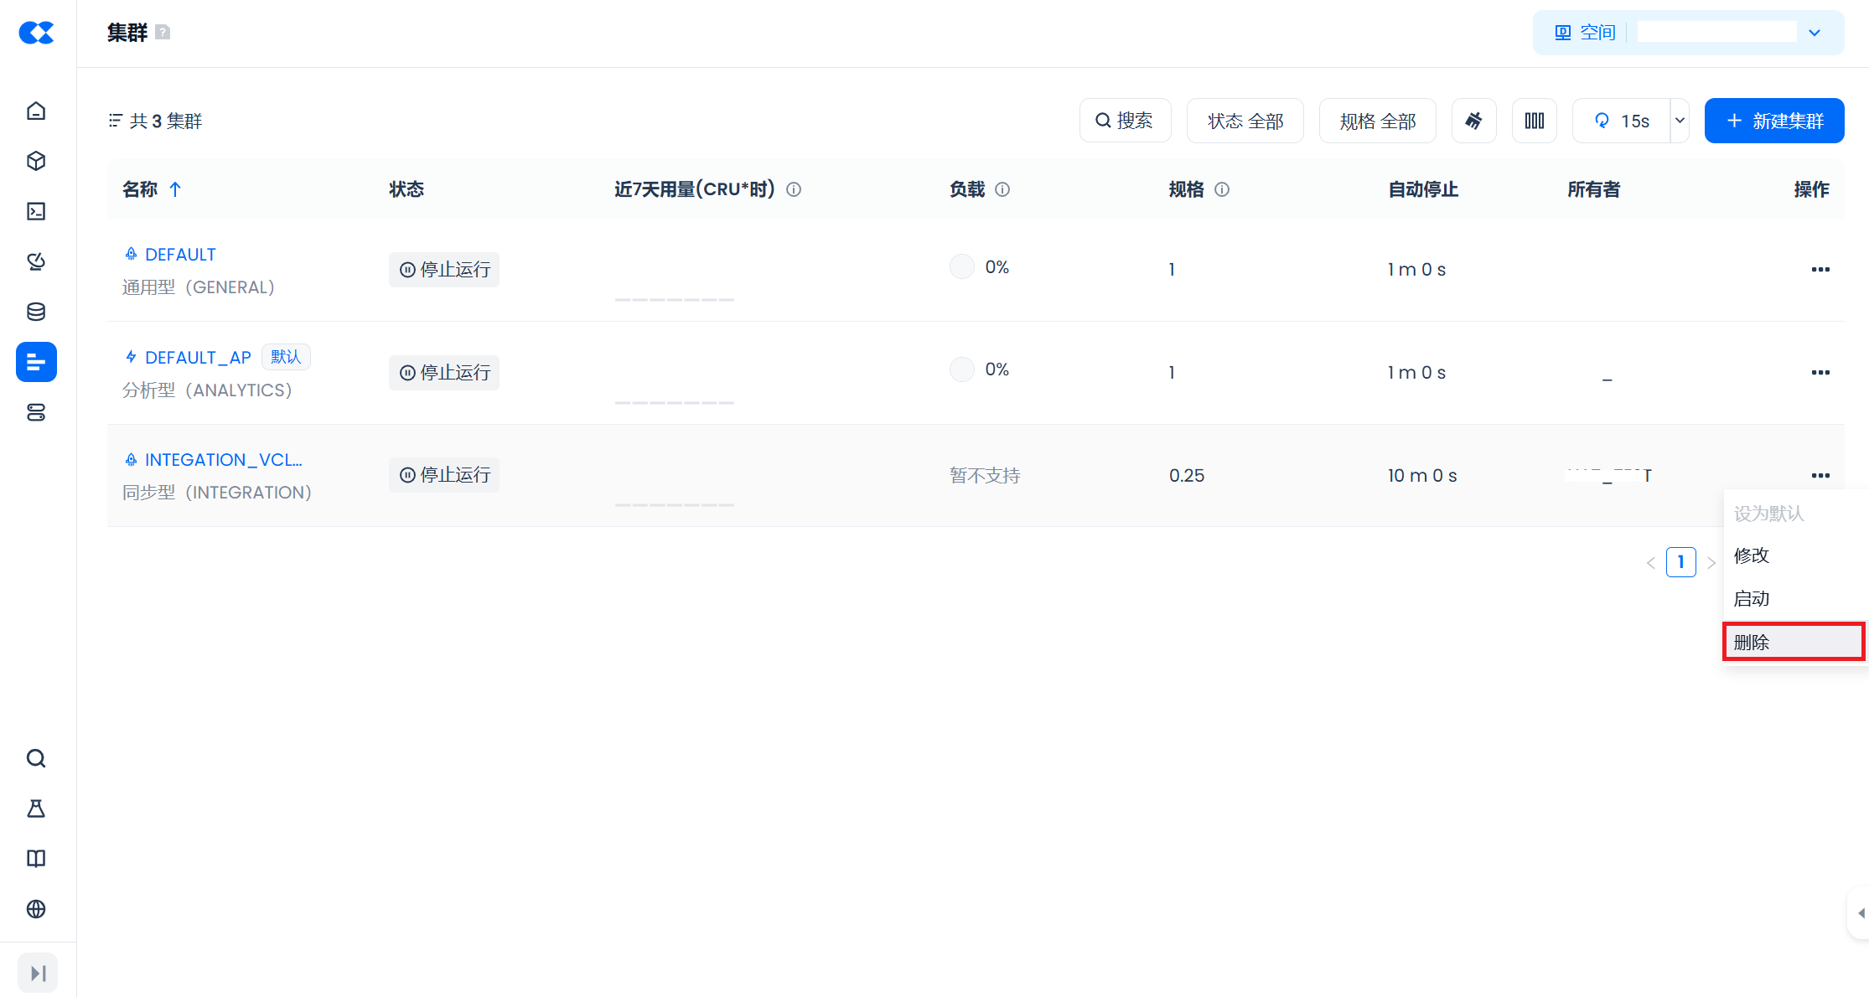Select 启动 from the context menu
The width and height of the screenshot is (1869, 997).
(1752, 599)
